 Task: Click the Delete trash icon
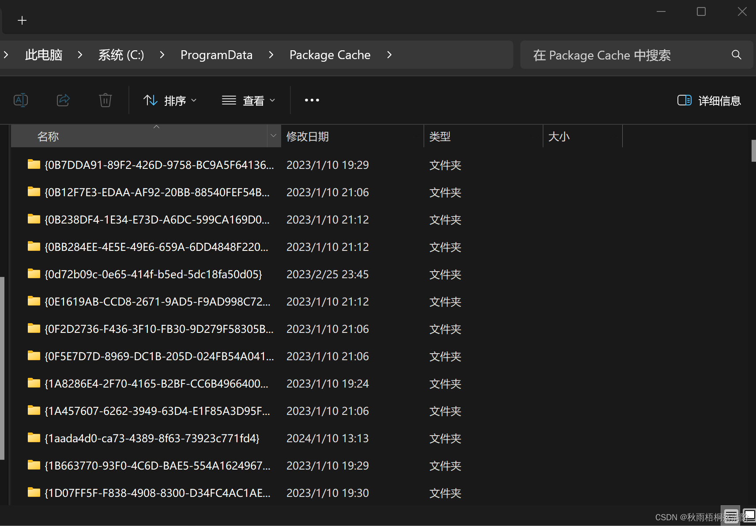click(105, 100)
